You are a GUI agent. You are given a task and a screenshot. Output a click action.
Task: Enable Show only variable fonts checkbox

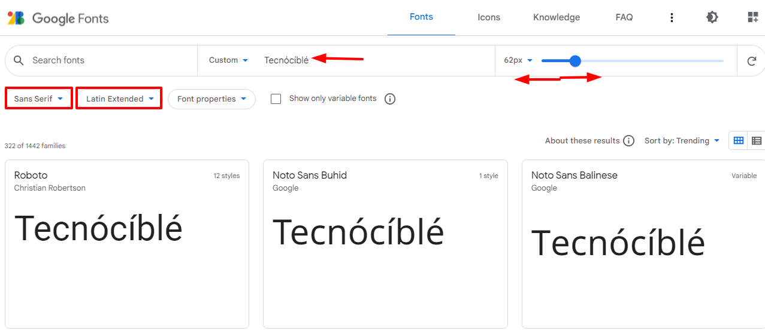pyautogui.click(x=276, y=99)
